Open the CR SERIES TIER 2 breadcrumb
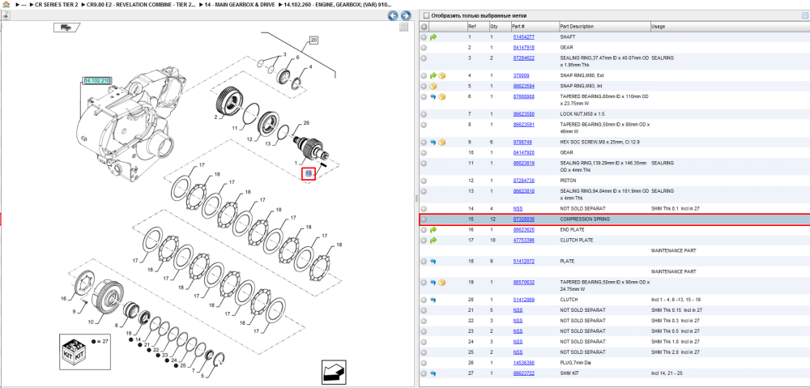The width and height of the screenshot is (810, 388). point(56,4)
